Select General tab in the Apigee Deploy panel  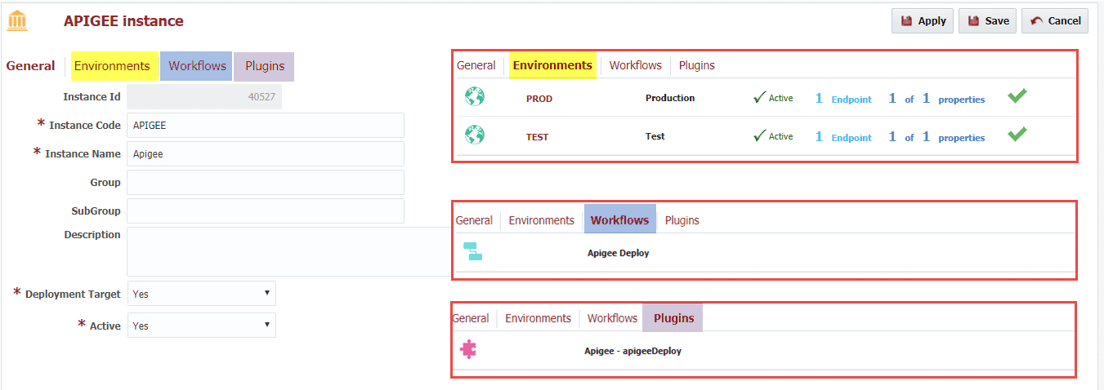pyautogui.click(x=474, y=220)
